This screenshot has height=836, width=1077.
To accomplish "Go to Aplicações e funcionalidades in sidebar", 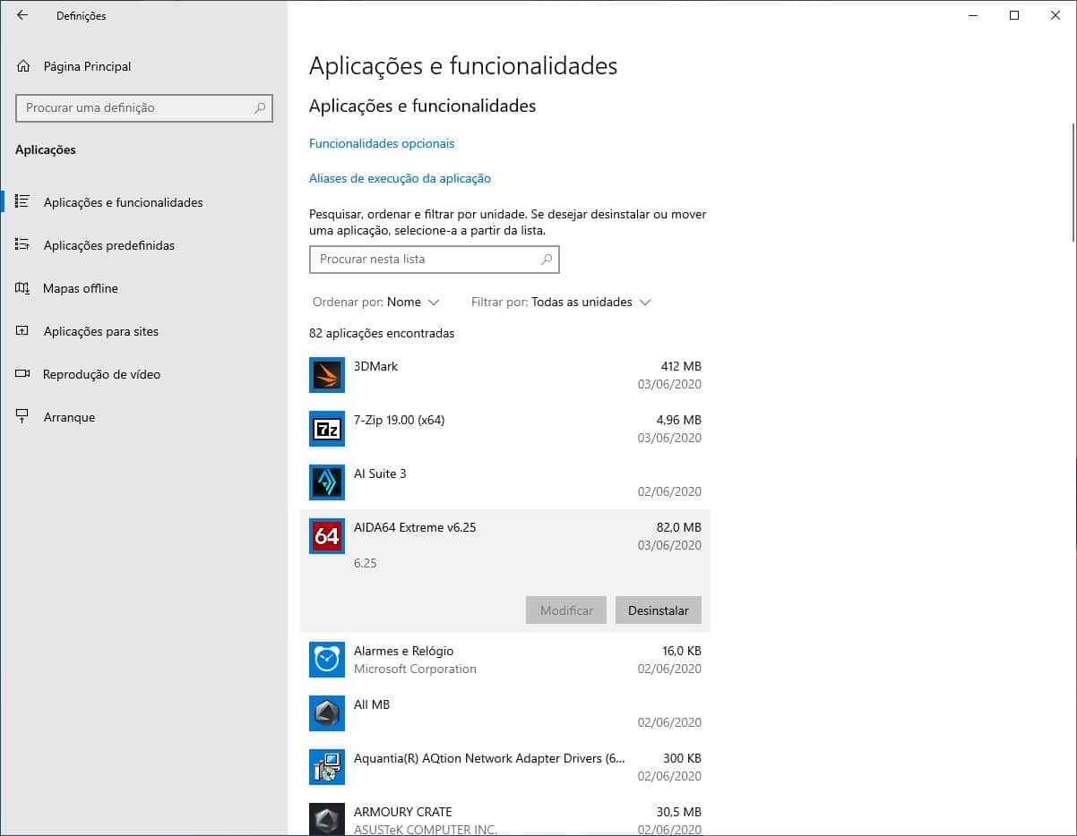I will point(124,202).
